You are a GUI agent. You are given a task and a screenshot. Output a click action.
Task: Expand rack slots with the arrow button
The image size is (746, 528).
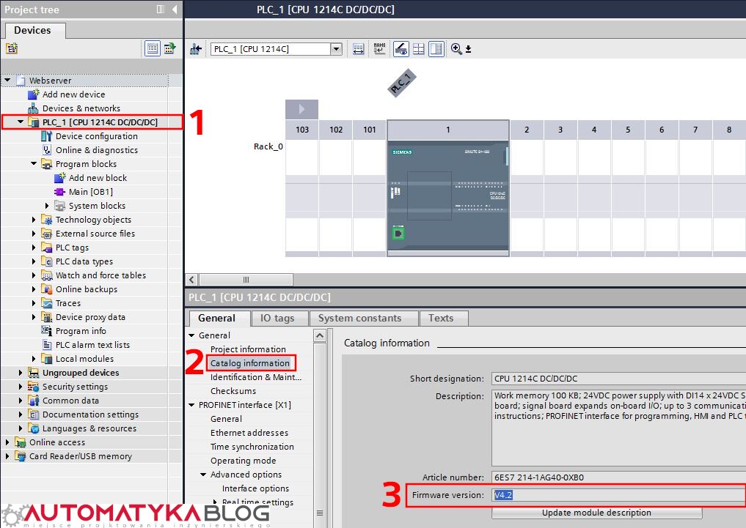click(x=301, y=109)
